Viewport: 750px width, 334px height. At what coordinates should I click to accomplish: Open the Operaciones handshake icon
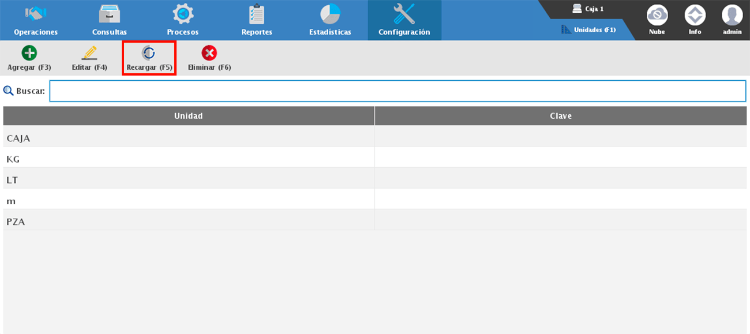coord(36,14)
